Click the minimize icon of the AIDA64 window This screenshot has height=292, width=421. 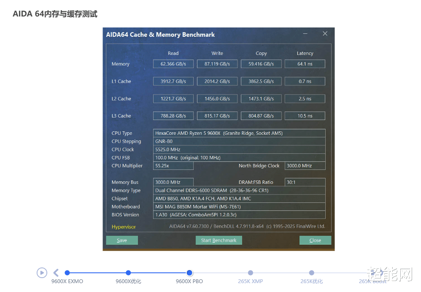[x=305, y=33]
